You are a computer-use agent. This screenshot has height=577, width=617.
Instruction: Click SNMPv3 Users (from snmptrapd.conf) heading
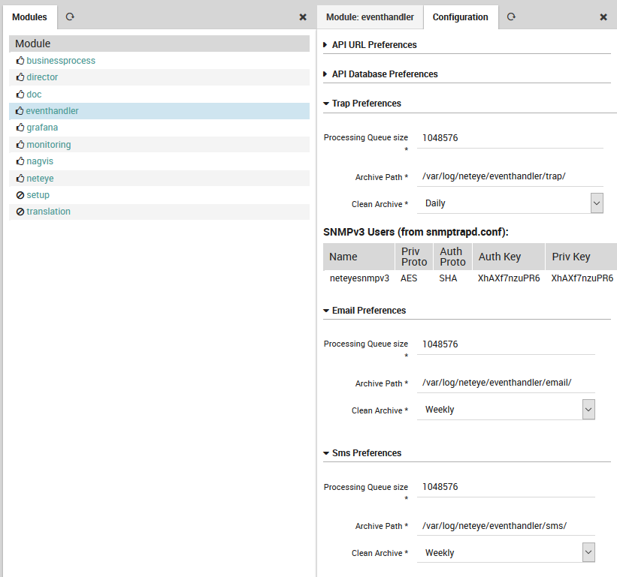tap(416, 232)
